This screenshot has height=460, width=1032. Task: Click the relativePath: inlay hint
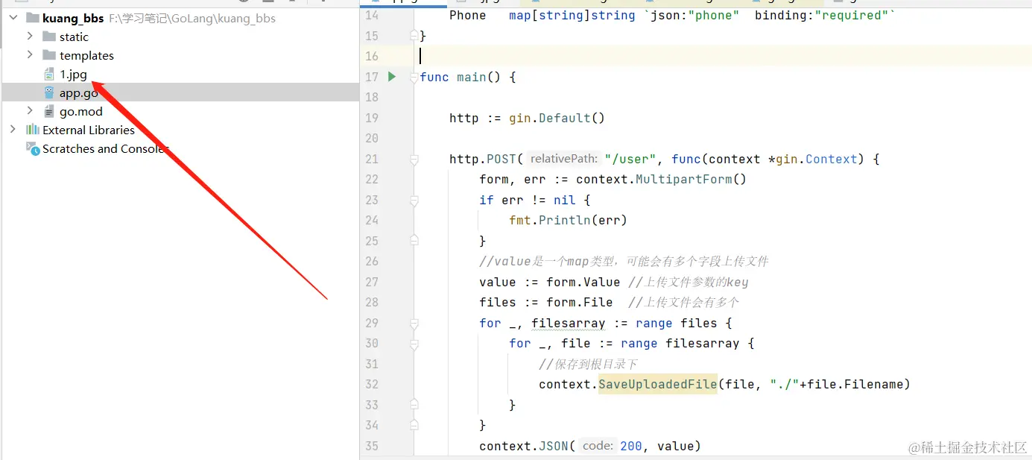(x=564, y=159)
